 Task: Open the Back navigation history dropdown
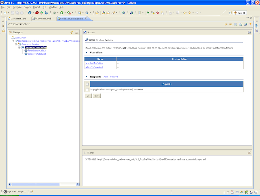tap(193, 13)
